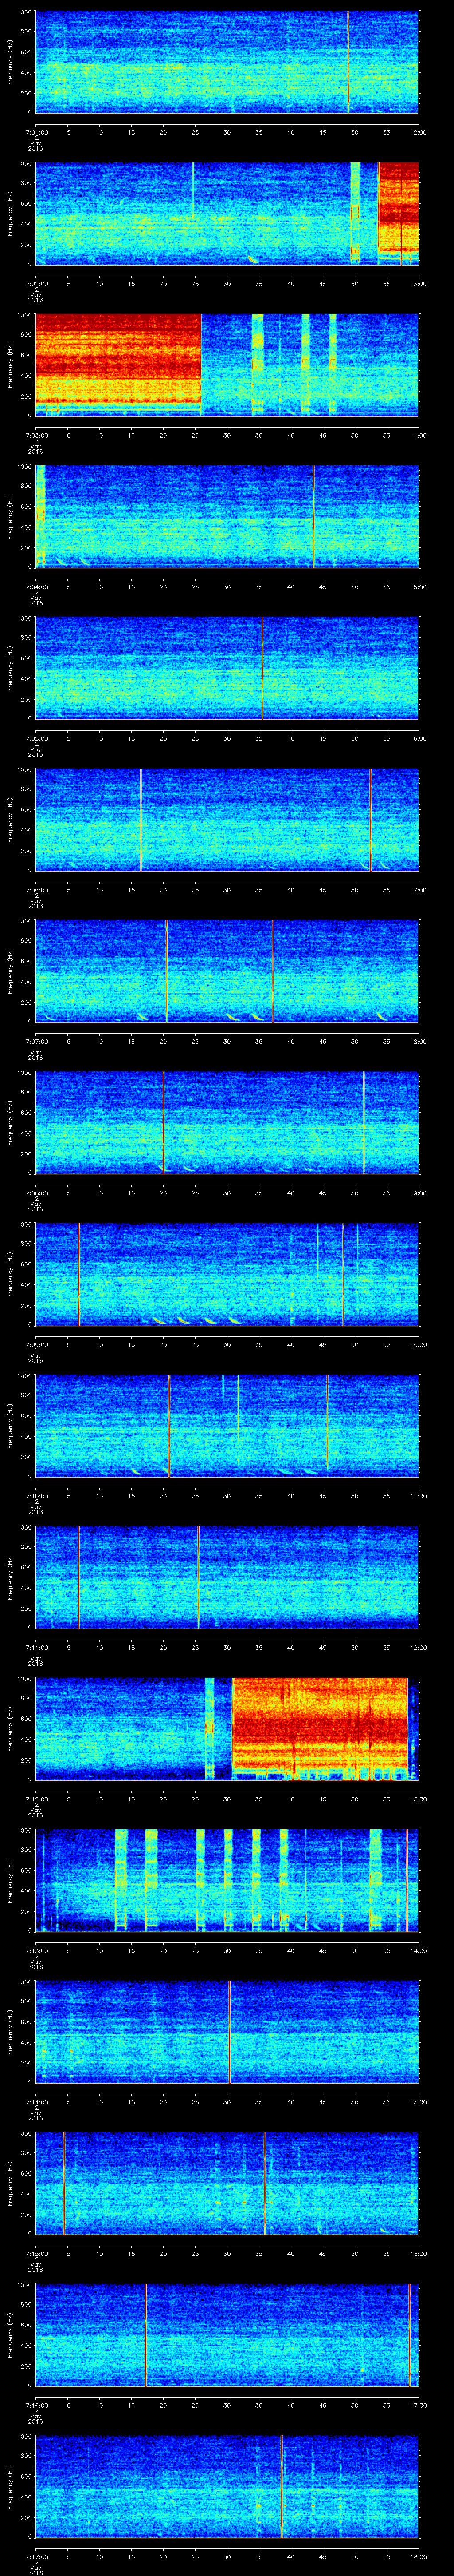The width and height of the screenshot is (454, 2576).
Task: Click the red spike near 49 seconds in the 7:01:00 spectrogram
Action: point(347,62)
